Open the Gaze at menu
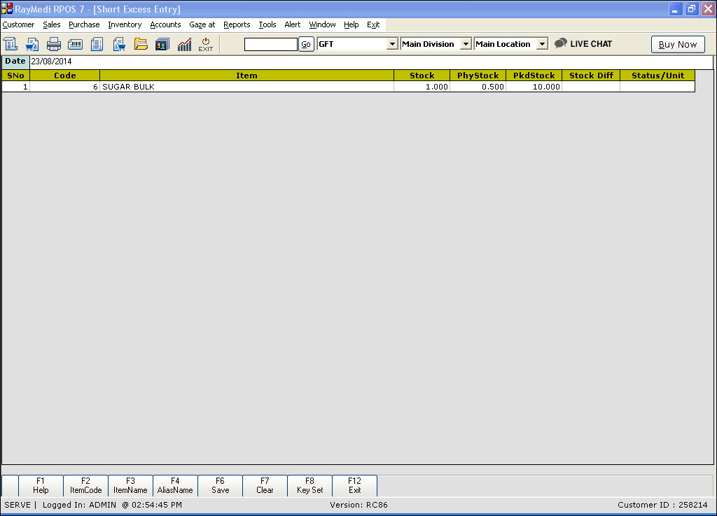Viewport: 717px width, 516px height. [x=202, y=24]
